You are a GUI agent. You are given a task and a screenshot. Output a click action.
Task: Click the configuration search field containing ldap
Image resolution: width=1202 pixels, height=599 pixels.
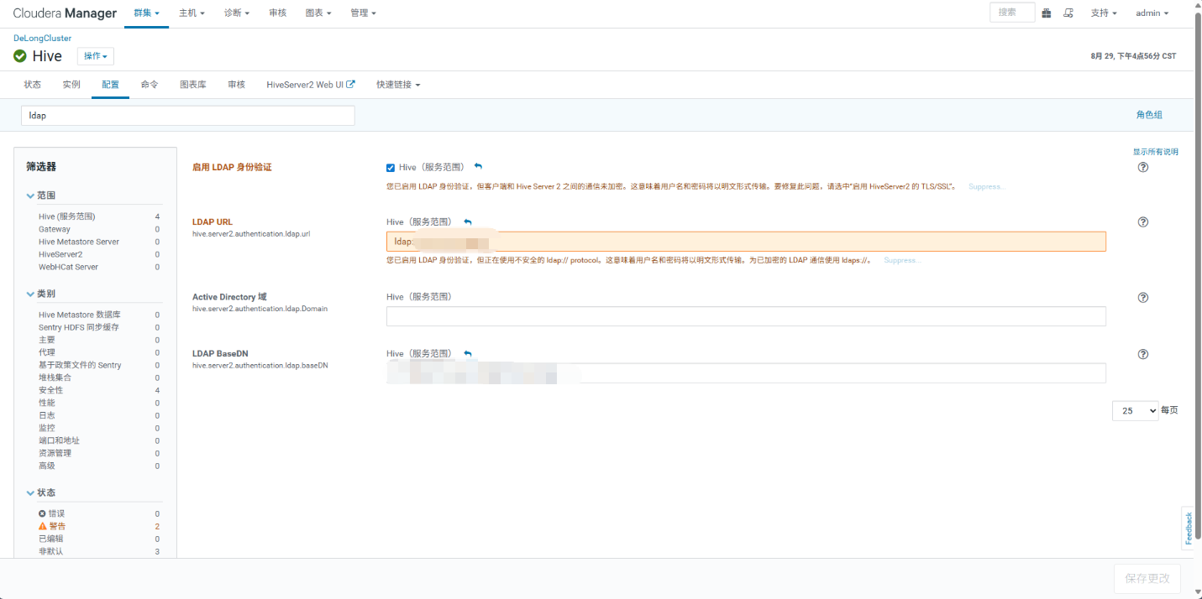pyautogui.click(x=188, y=116)
